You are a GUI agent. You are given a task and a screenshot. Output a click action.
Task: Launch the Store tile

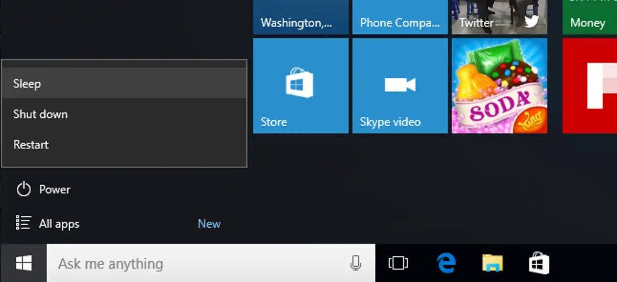300,86
